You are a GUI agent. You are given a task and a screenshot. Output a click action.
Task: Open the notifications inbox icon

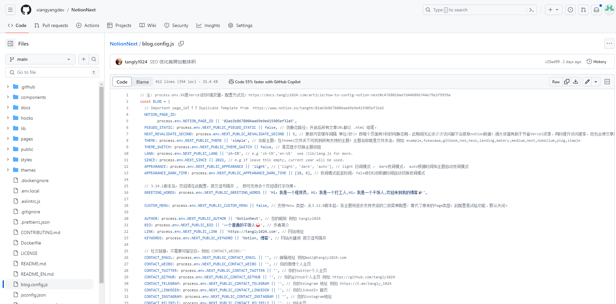pos(596,10)
